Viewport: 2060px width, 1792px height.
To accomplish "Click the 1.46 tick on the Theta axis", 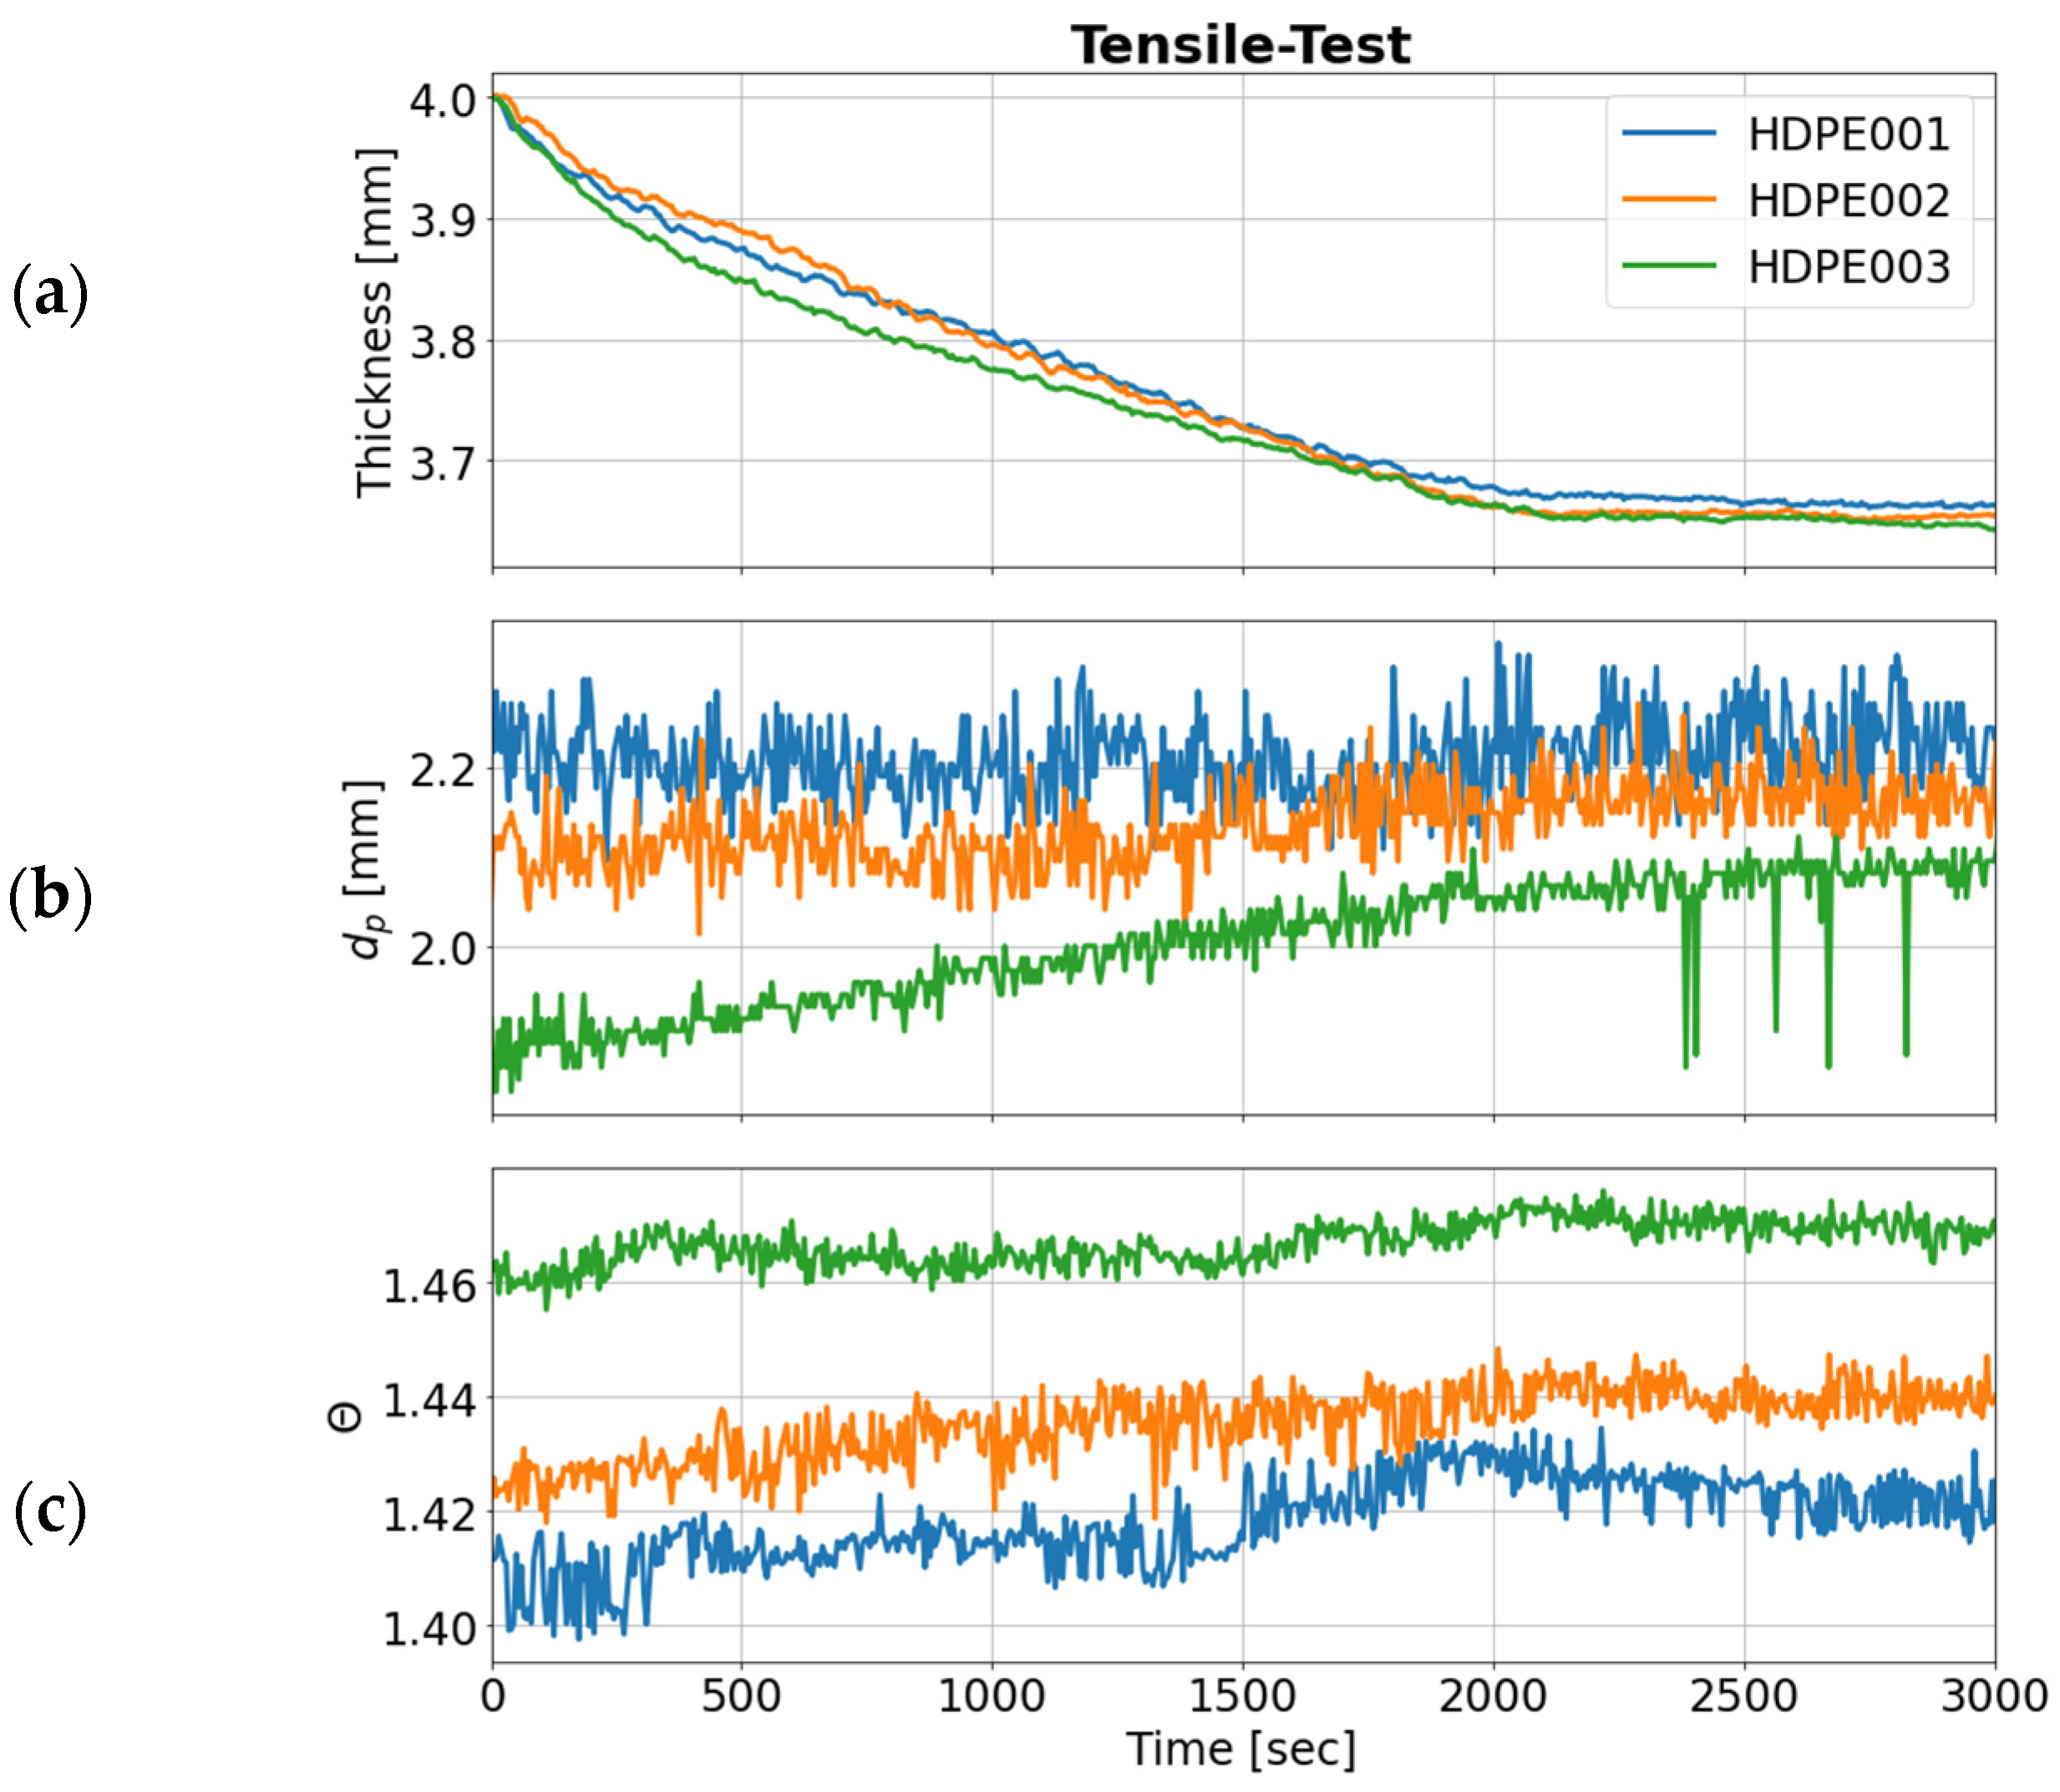I will 431,1286.
